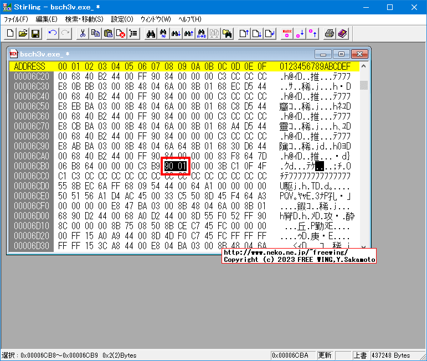
Task: Open the 検索・移動(S) menu
Action: (84, 19)
